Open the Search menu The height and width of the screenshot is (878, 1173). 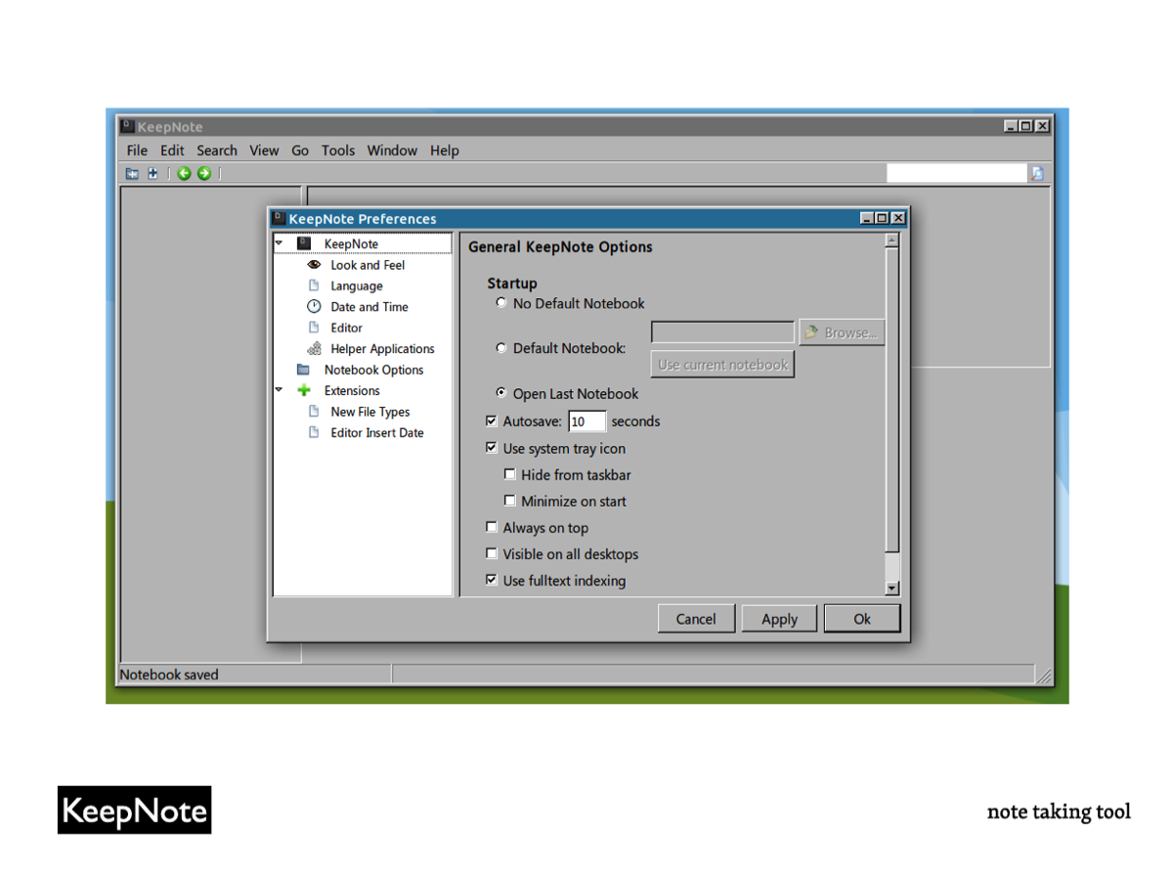(x=217, y=151)
